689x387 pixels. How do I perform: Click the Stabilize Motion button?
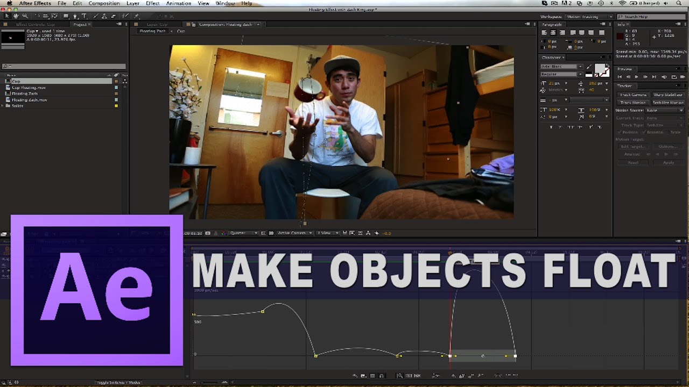point(668,103)
